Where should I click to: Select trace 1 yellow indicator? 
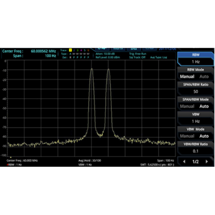click(71, 50)
